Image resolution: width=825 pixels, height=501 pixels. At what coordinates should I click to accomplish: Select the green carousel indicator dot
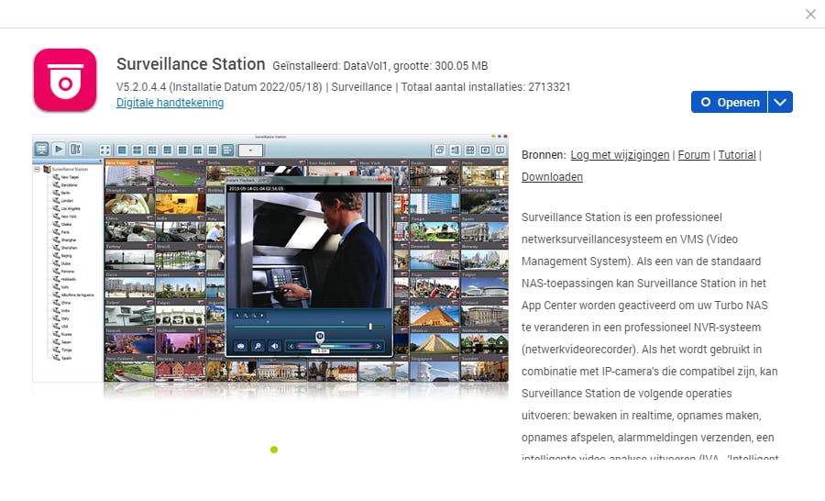point(274,450)
